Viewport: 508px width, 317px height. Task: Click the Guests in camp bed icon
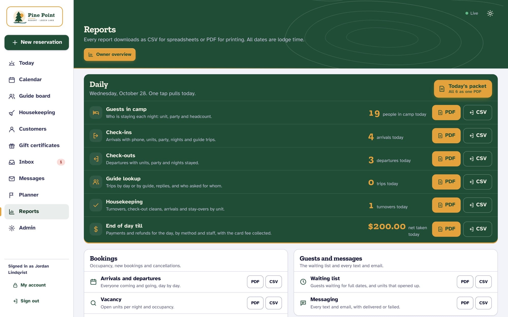click(96, 113)
